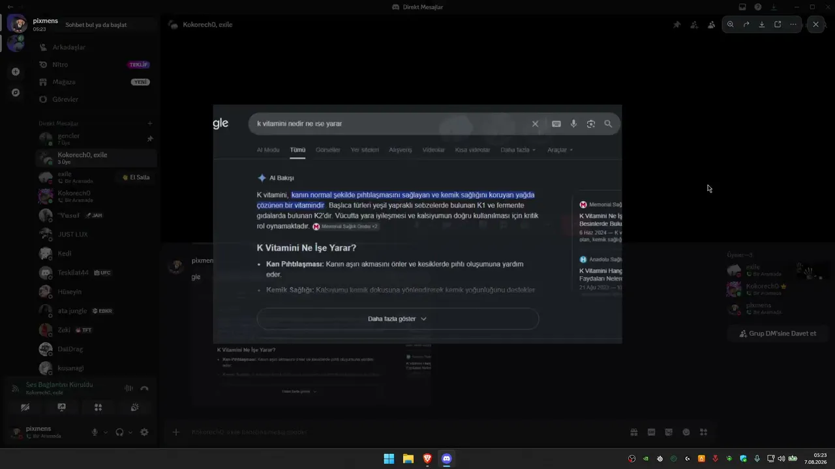Open Arkadaşlar friends page
Viewport: 835px width, 469px height.
pos(97,47)
